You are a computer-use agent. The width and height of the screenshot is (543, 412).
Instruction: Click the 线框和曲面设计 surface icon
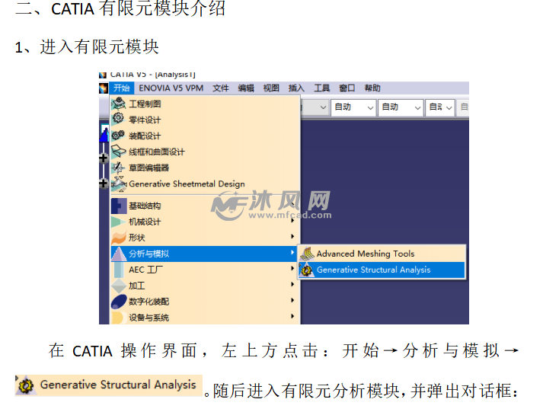point(119,152)
